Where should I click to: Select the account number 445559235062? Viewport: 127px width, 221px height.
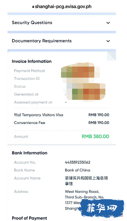tap(78, 162)
